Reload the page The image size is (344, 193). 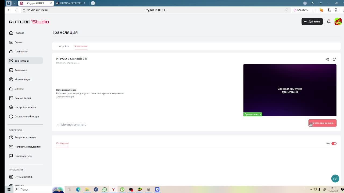17,10
